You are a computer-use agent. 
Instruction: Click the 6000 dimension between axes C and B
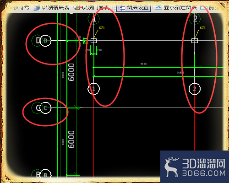click(x=71, y=140)
